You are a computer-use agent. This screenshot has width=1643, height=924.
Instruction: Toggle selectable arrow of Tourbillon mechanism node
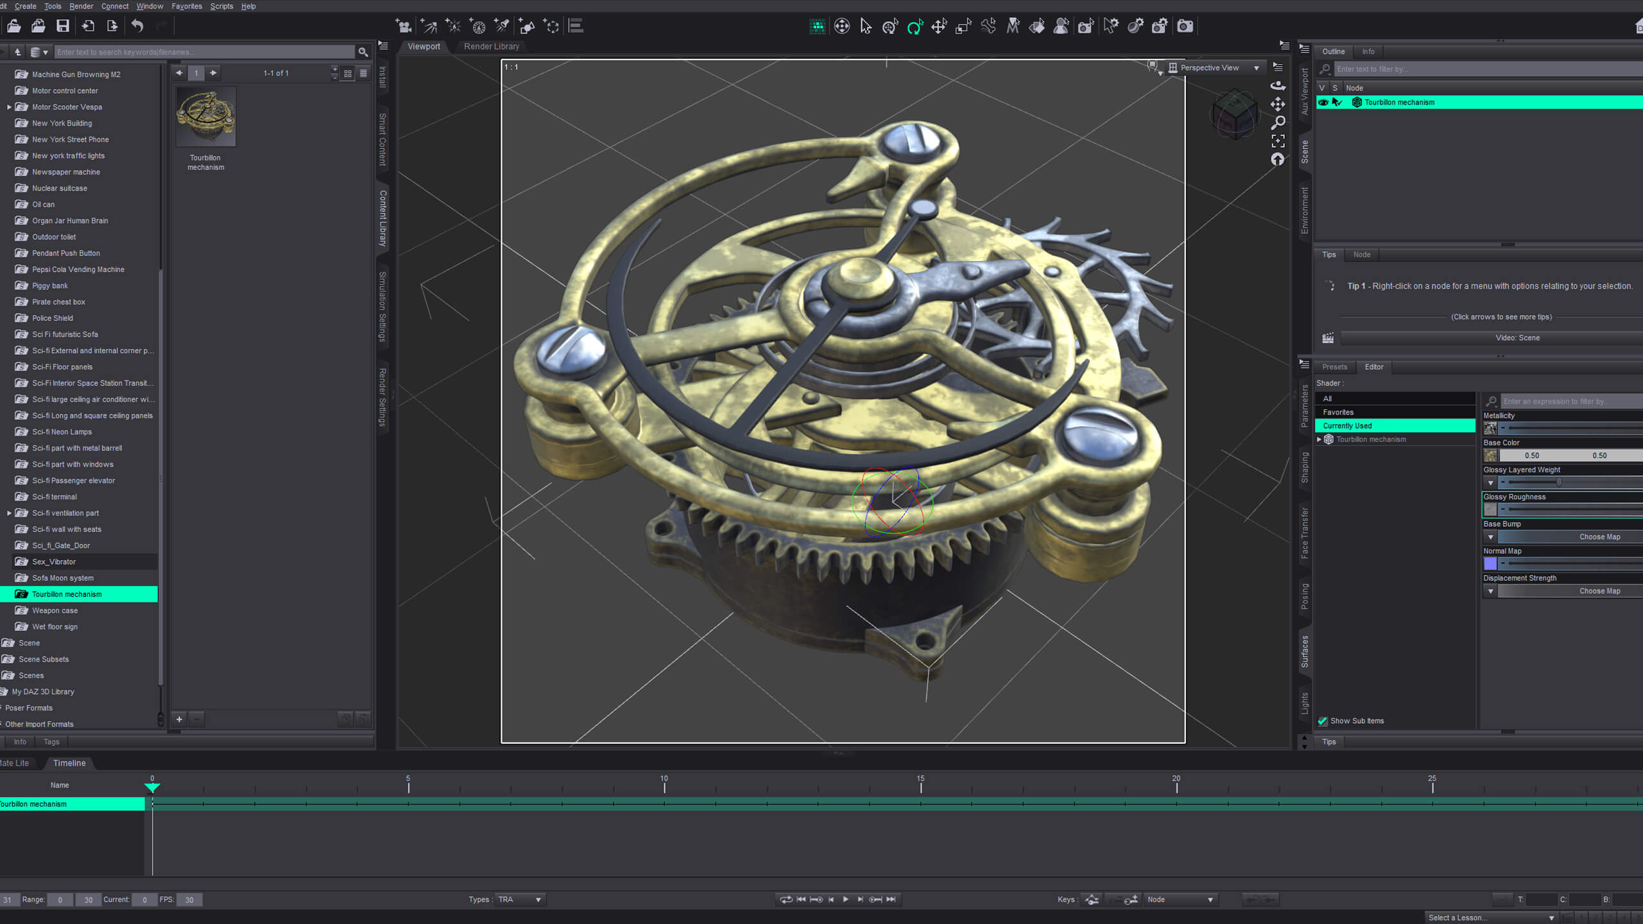click(x=1337, y=102)
